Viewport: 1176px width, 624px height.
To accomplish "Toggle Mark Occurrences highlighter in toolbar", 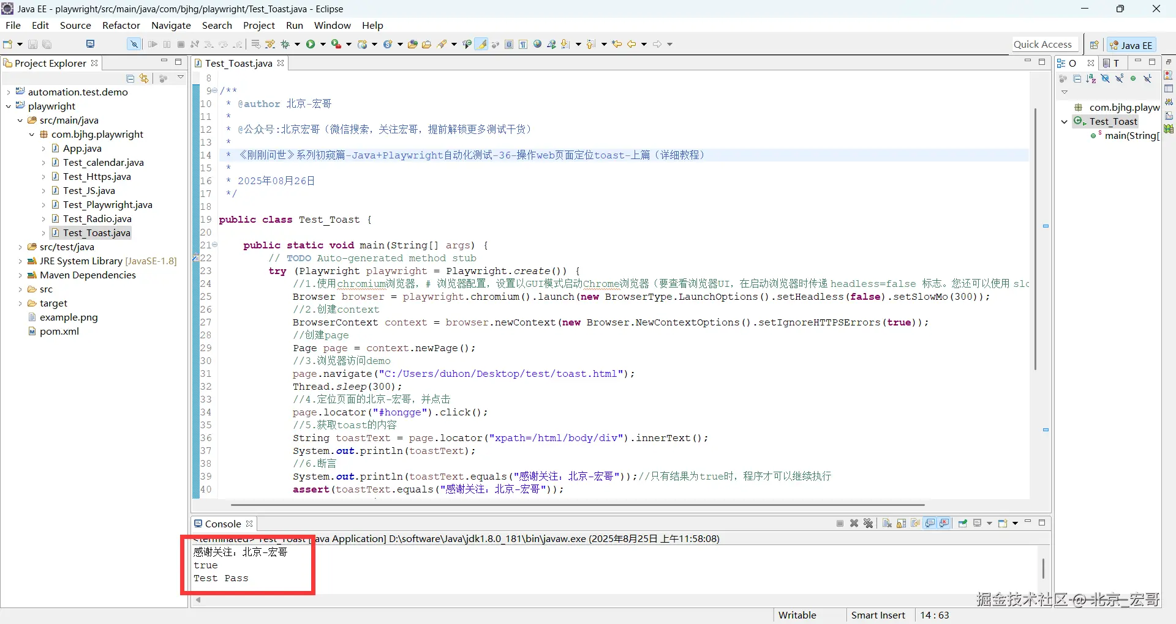I will click(482, 44).
